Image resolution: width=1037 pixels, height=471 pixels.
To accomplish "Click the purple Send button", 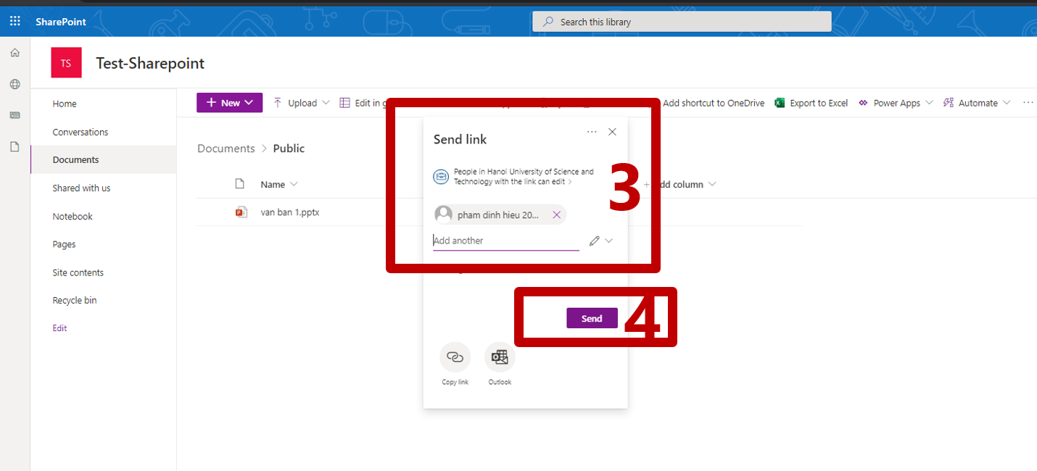I will [592, 319].
